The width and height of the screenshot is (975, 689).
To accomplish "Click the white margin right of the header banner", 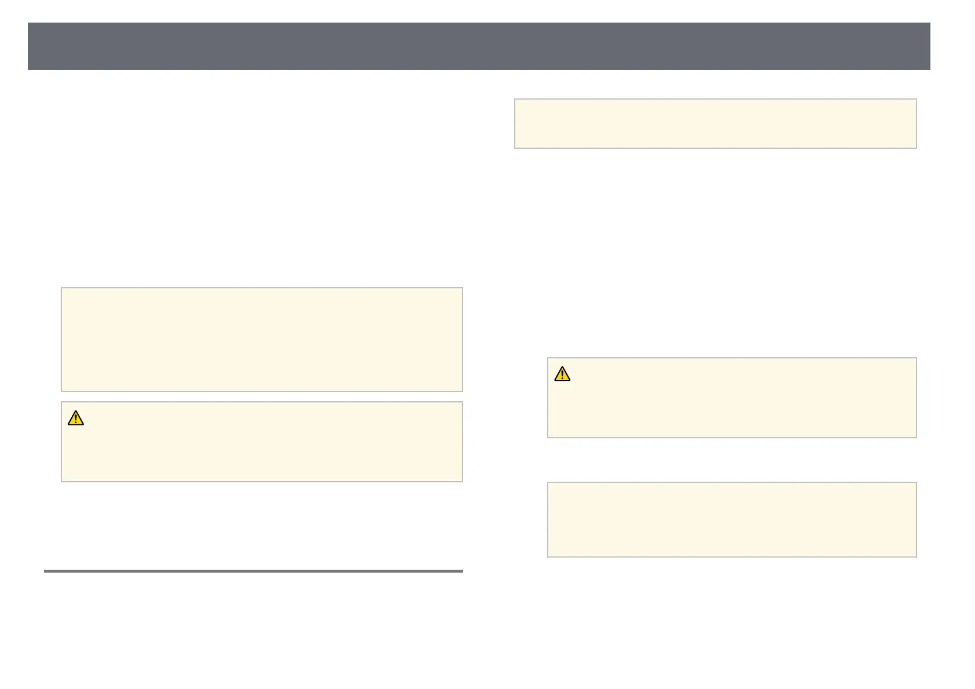I will click(x=952, y=46).
